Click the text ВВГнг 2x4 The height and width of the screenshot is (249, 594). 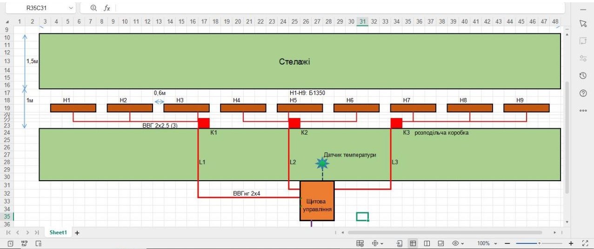click(x=246, y=193)
